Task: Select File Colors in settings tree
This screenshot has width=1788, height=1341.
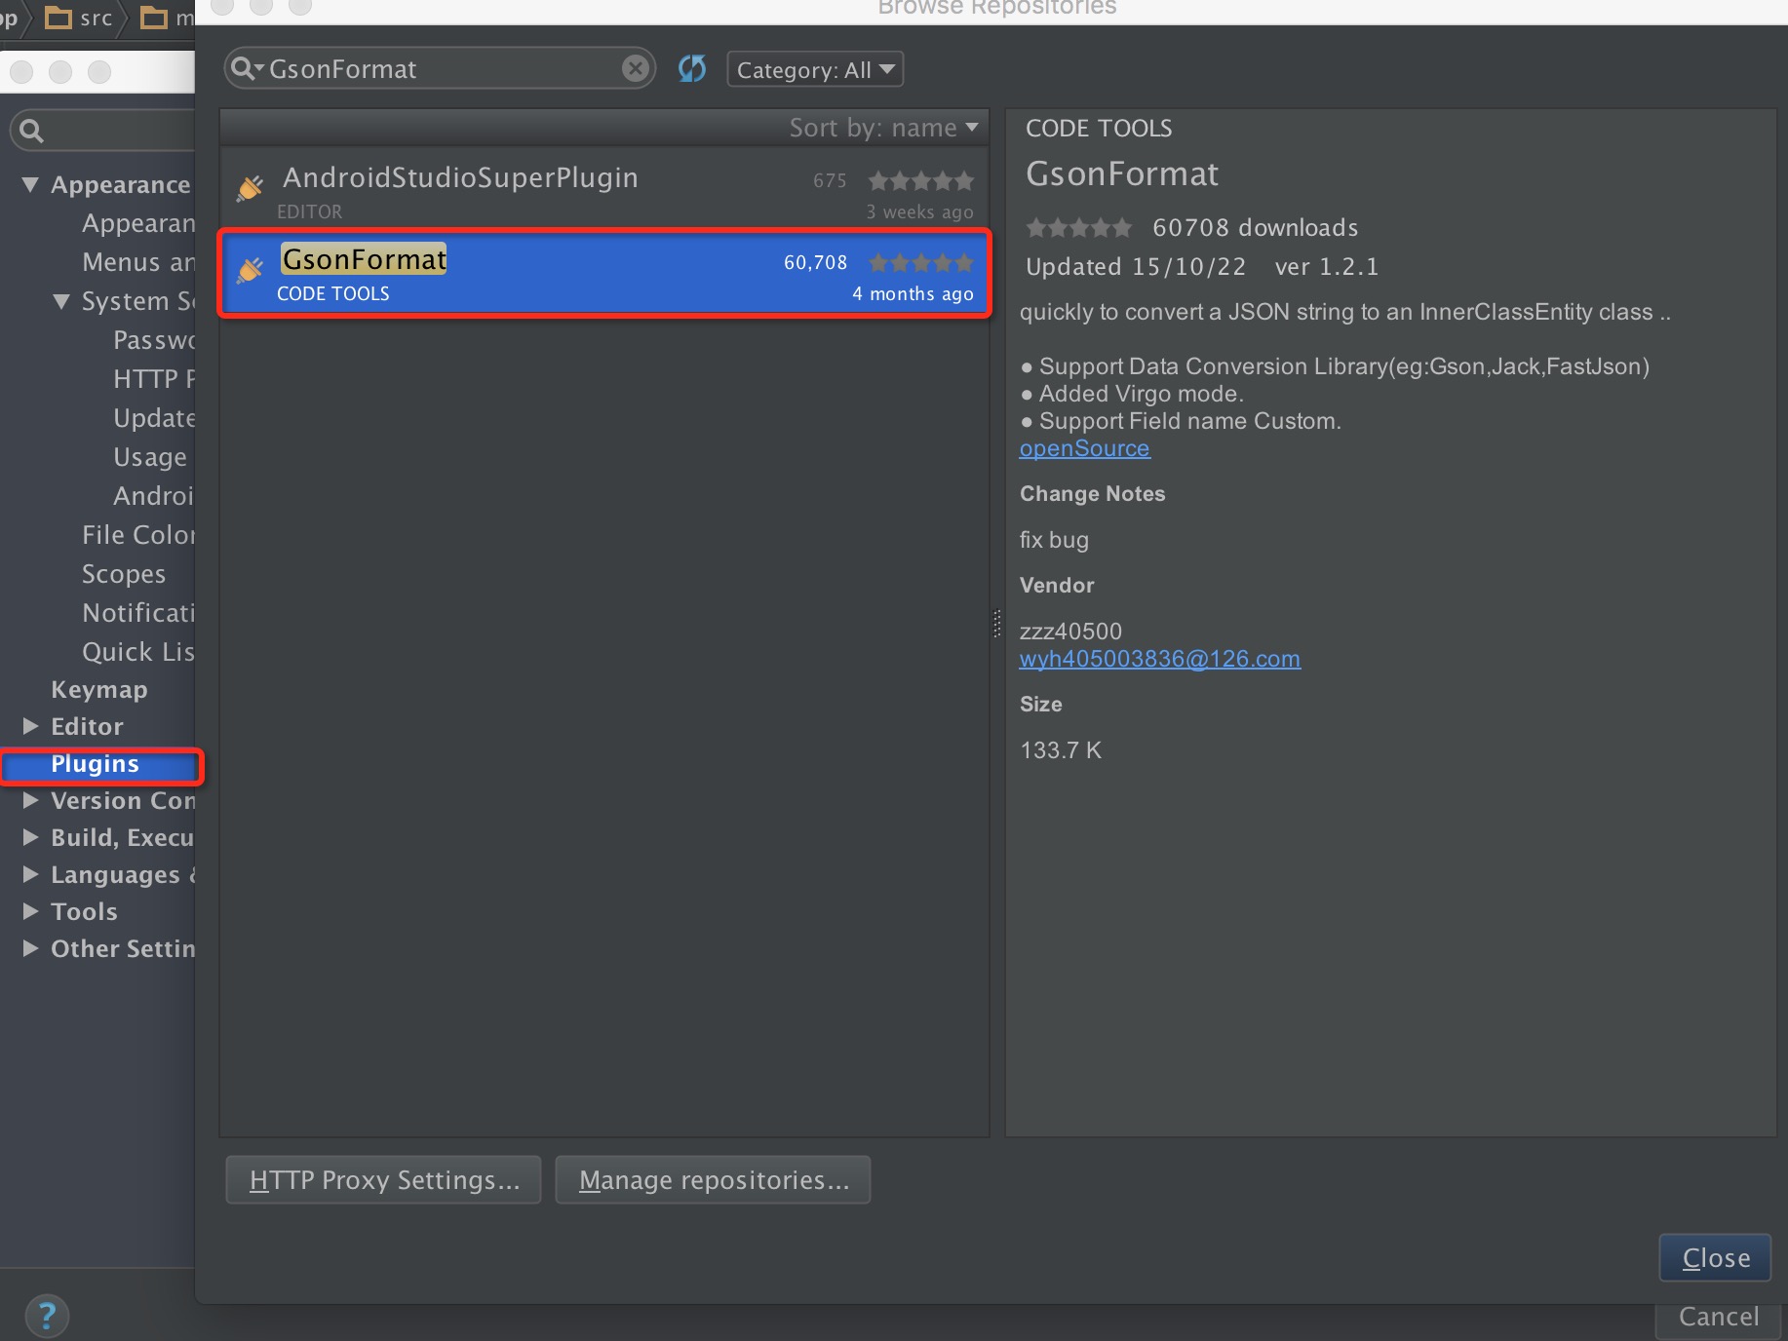Action: coord(138,535)
